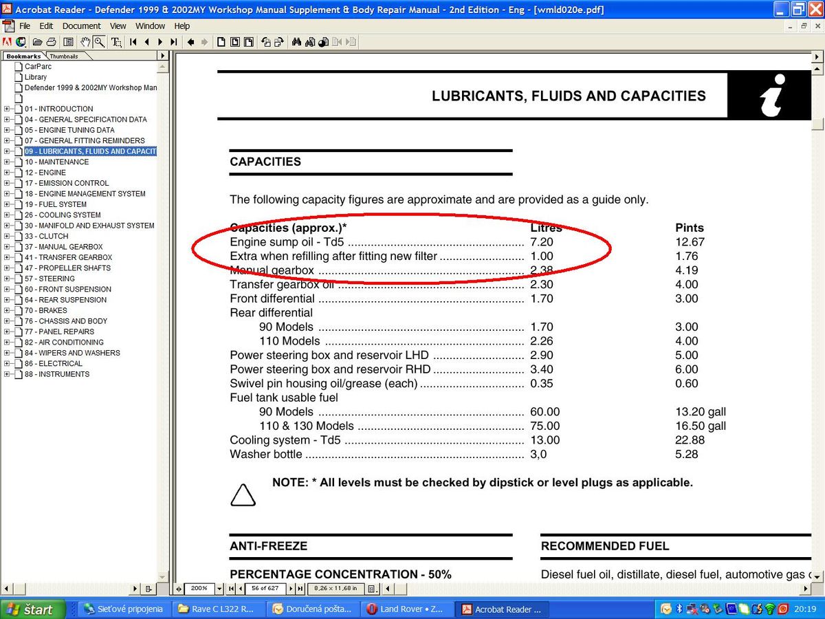Expand the 70 - BRAKES bookmark node

(x=7, y=310)
